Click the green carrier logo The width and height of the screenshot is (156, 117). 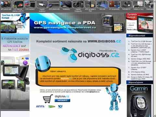(51, 107)
